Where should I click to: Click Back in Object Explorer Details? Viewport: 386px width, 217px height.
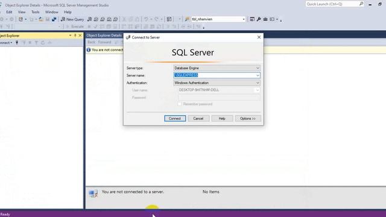(x=91, y=42)
